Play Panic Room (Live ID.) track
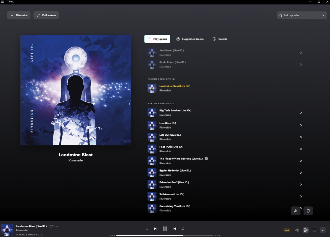330x237 pixels. click(225, 65)
